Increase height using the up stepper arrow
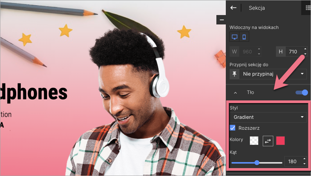Viewport: 311px width, 176px height. pos(304,49)
